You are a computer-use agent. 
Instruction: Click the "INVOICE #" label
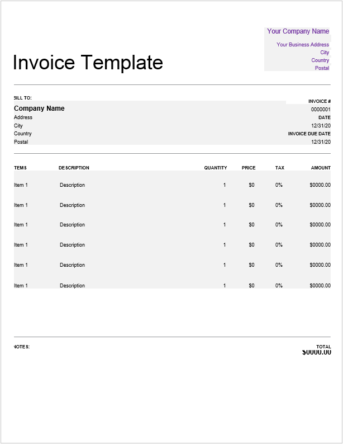(x=320, y=101)
